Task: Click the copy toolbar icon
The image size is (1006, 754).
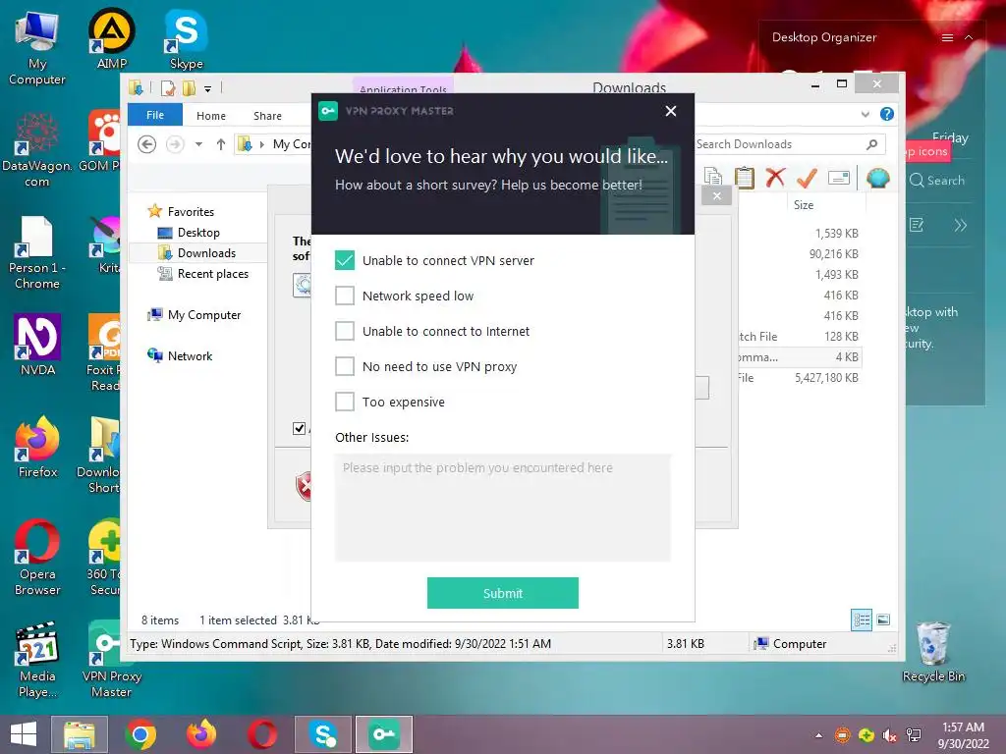Action: (713, 178)
